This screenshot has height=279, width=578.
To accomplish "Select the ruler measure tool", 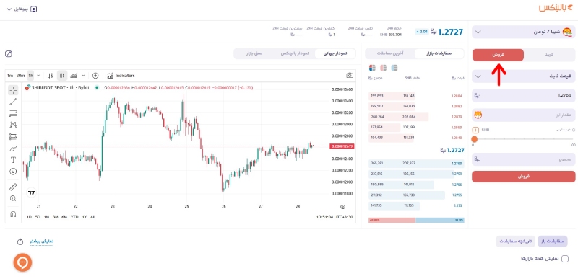I will coord(13,187).
